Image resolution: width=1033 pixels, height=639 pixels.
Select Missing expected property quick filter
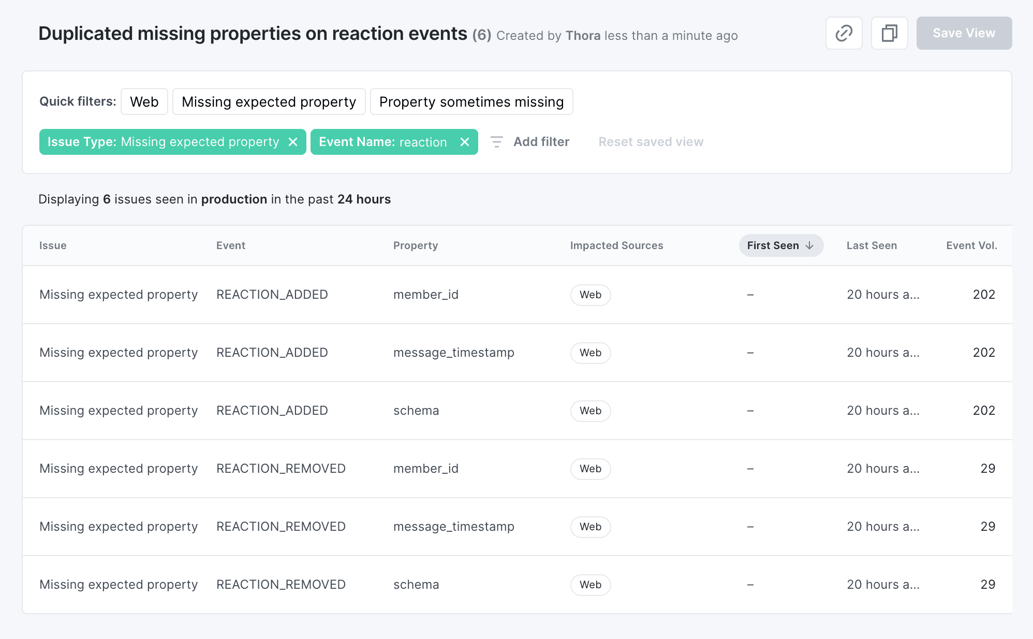(x=269, y=102)
